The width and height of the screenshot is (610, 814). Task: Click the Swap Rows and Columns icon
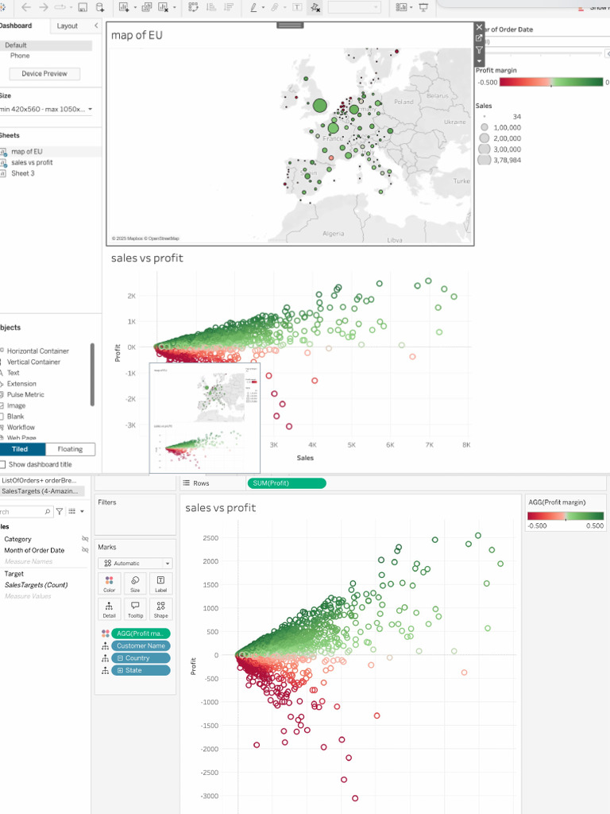point(193,7)
